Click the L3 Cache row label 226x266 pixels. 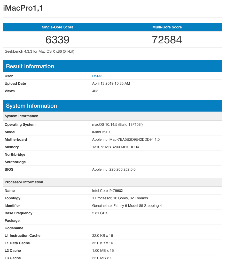[x=13, y=258]
